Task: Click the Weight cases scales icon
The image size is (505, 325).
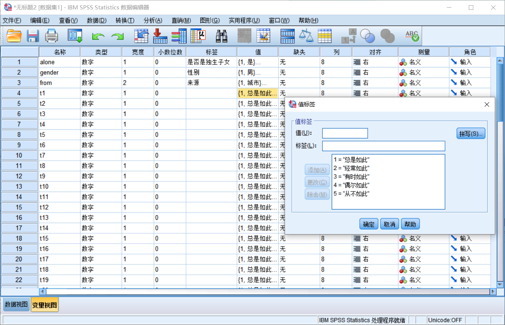Action: coord(306,36)
